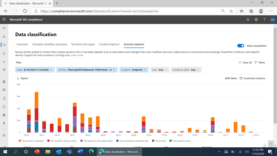Click the DT account avatar

(x=272, y=20)
